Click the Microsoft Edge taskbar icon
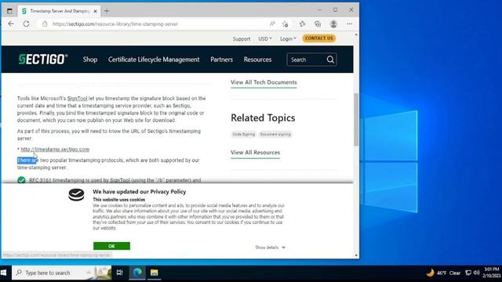This screenshot has width=502, height=282. pos(137,273)
